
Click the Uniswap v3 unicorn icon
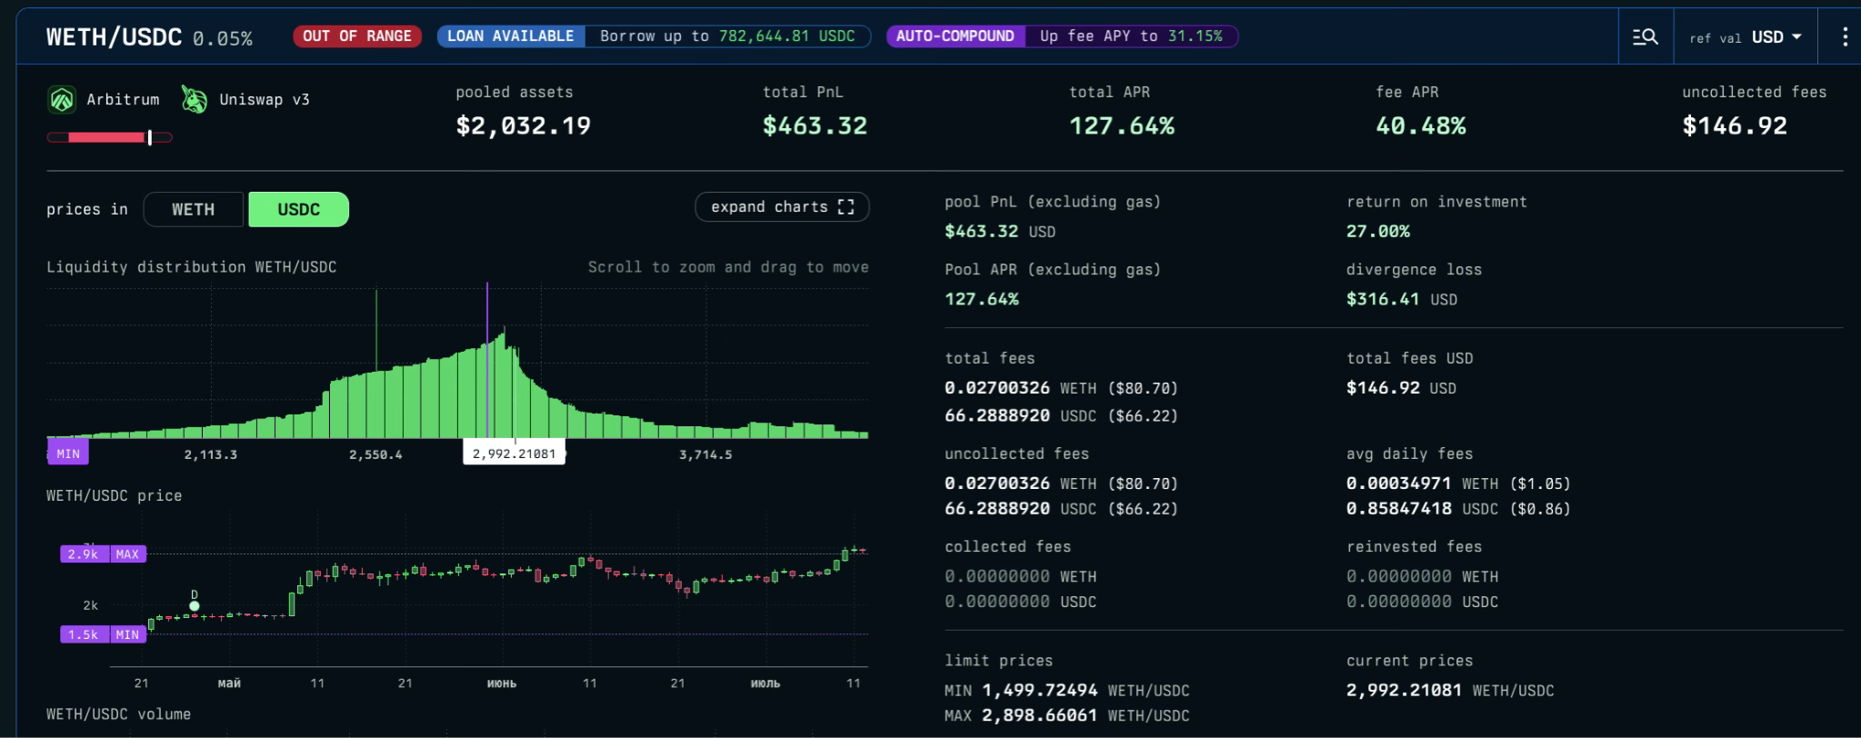click(194, 100)
